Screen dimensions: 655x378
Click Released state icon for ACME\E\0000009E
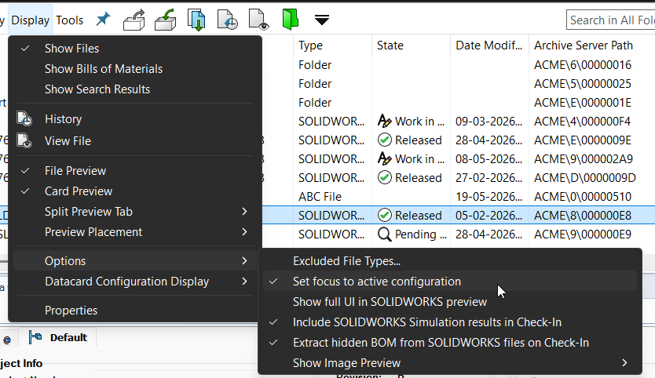point(384,140)
